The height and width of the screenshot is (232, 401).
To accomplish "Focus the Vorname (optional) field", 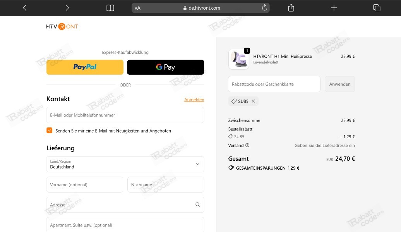I will [x=85, y=185].
